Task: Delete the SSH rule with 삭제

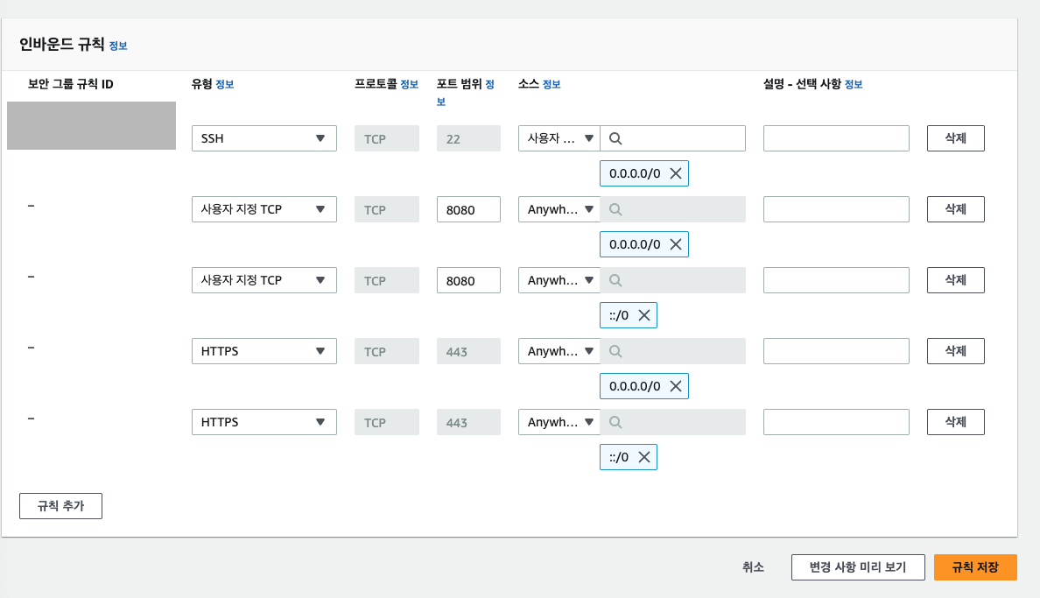Action: [955, 138]
